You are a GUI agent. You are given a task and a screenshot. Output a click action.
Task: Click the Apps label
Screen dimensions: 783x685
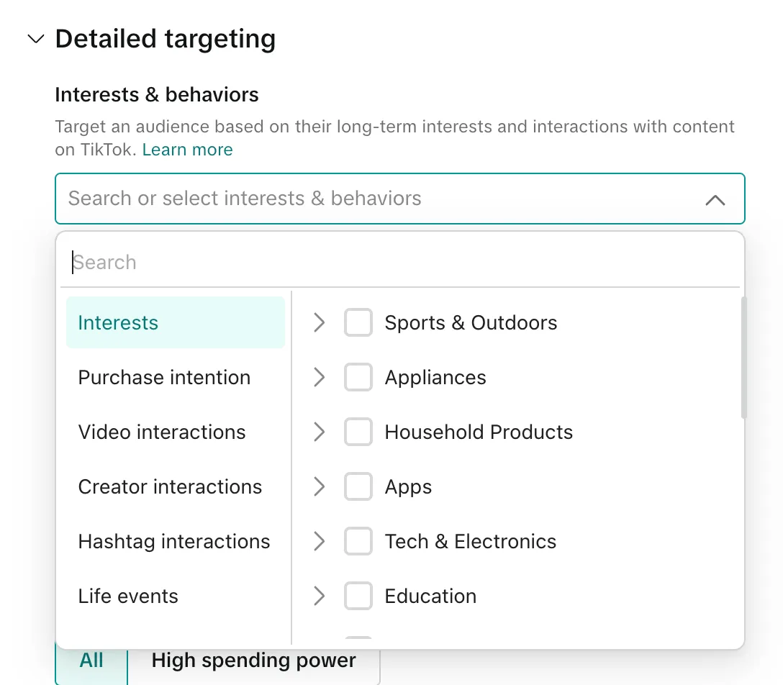(x=408, y=487)
